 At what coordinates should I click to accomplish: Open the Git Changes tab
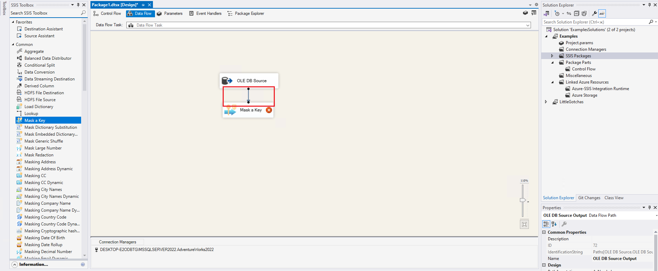[x=589, y=198]
